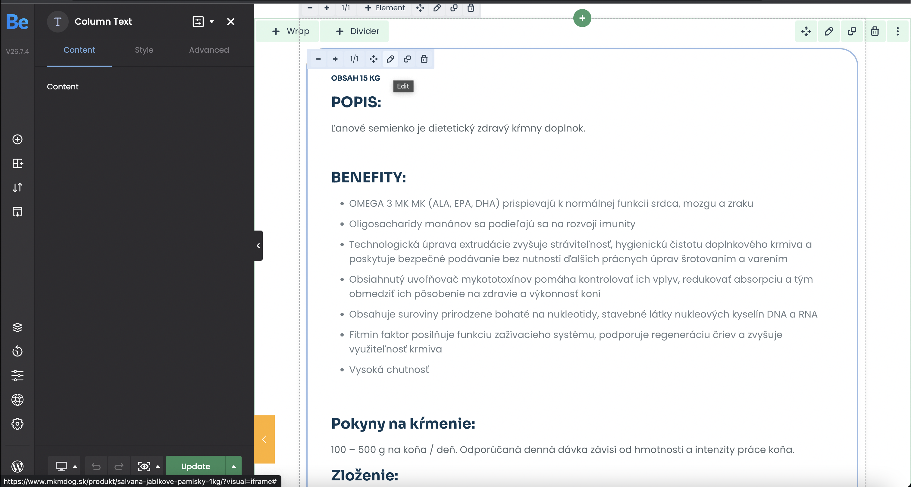Expand the panel layout dropdown arrow
Screen dimensions: 911x487
coord(212,22)
